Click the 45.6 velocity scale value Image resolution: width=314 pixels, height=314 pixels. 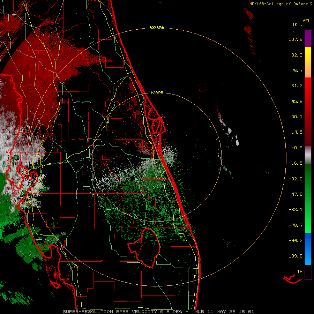[x=297, y=101]
